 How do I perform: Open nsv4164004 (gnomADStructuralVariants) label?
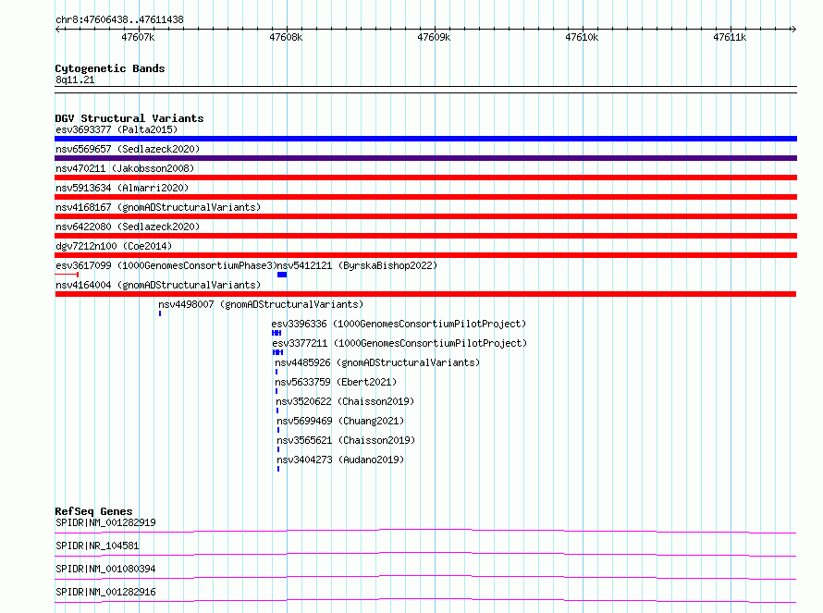point(158,285)
